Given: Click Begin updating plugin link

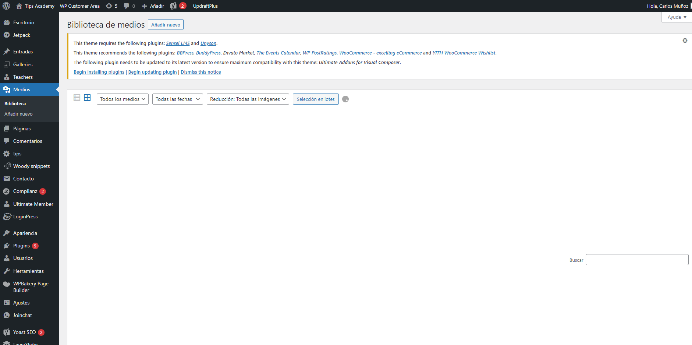Looking at the screenshot, I should click(x=152, y=72).
